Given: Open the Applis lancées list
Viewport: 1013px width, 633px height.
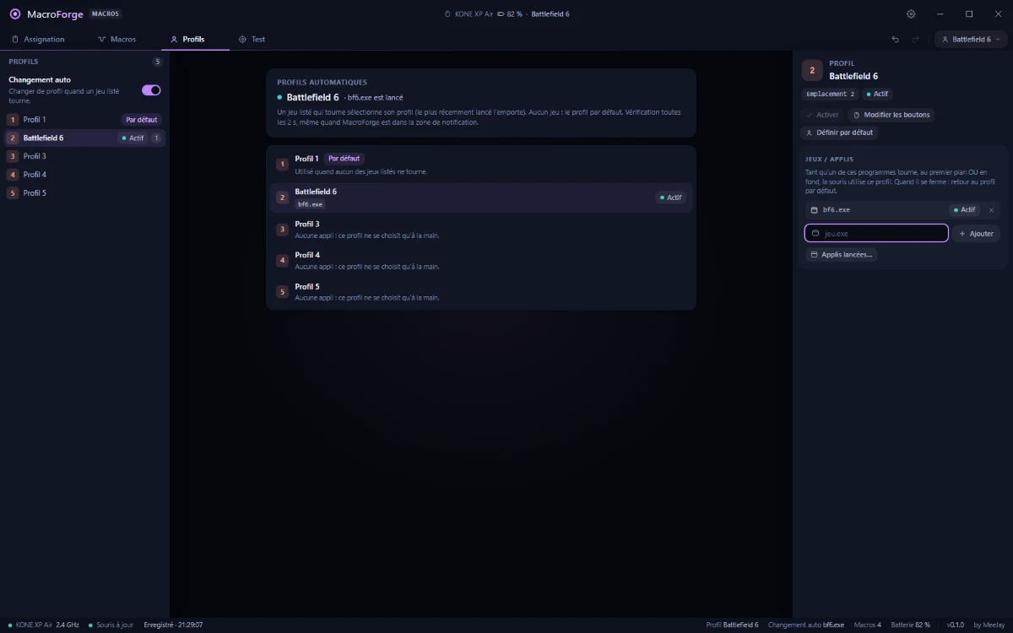Looking at the screenshot, I should (842, 254).
